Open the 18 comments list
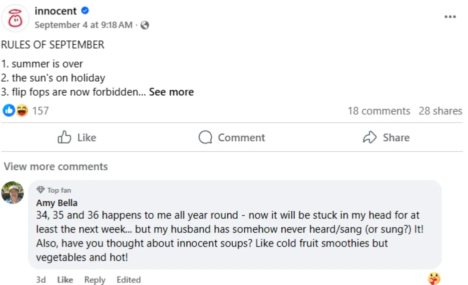This screenshot has height=285, width=468. 379,111
